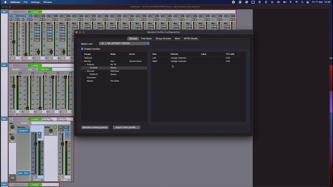Open the Settings menu
This screenshot has height=187, width=333.
coord(35,2)
